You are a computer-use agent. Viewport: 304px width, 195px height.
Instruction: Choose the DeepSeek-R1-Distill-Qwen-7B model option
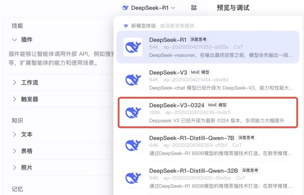tap(208, 145)
